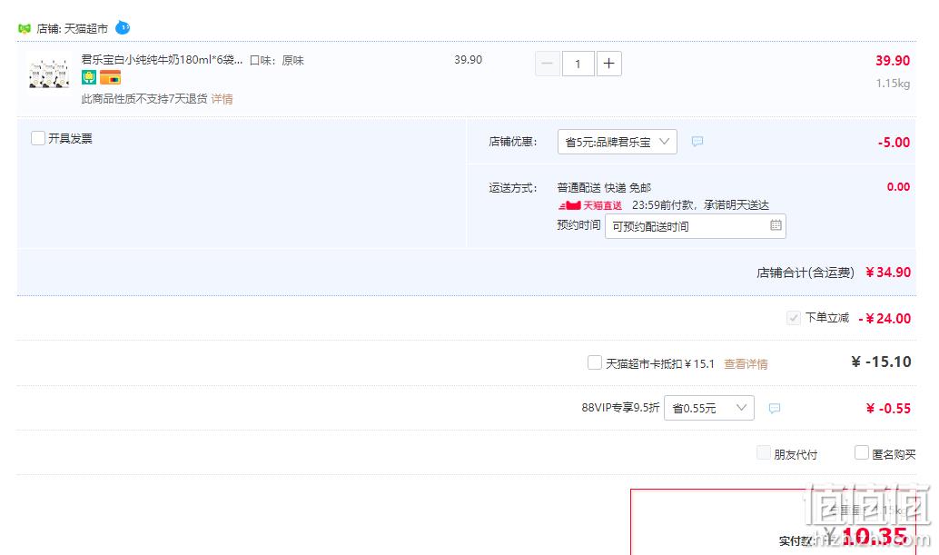Screen dimensions: 939x555
Task: Click the 口味: 原味 flavor text
Action: (277, 61)
